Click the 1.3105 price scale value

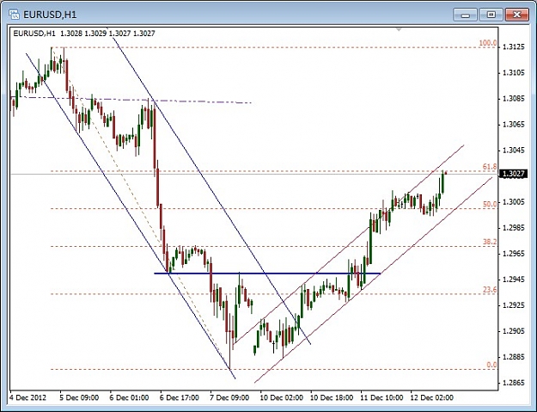(x=513, y=72)
